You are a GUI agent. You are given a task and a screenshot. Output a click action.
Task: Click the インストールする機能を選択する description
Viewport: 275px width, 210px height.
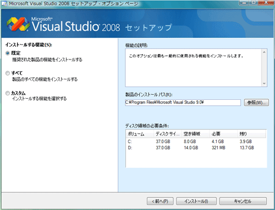point(39,99)
